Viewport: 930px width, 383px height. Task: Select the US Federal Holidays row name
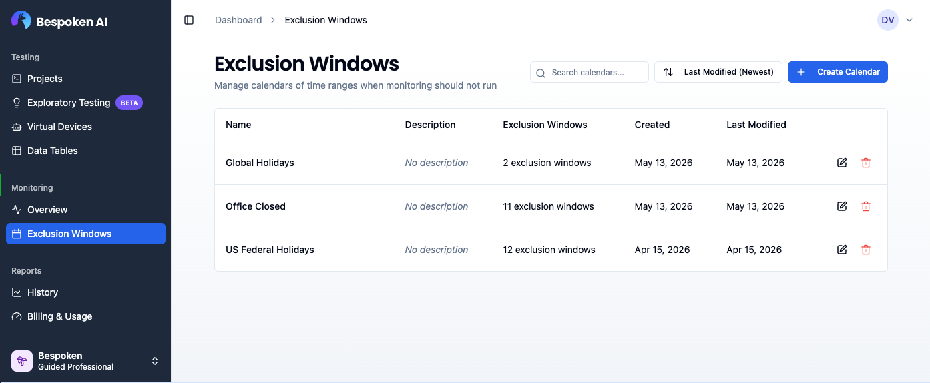pos(270,250)
